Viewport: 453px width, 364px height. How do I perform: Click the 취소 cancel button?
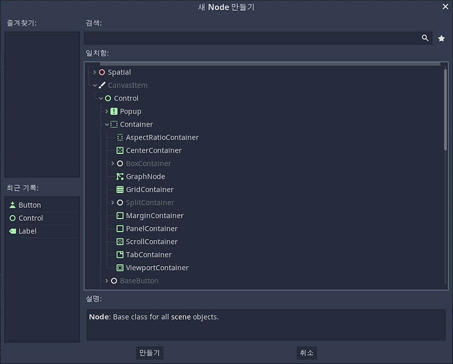click(x=306, y=352)
